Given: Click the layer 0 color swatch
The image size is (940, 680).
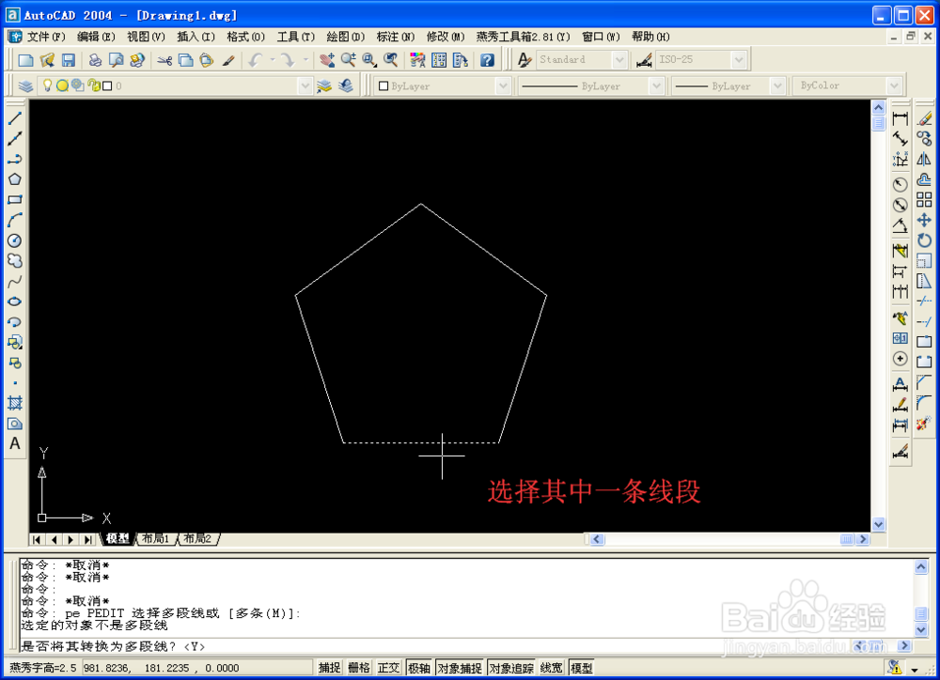Looking at the screenshot, I should (x=107, y=85).
